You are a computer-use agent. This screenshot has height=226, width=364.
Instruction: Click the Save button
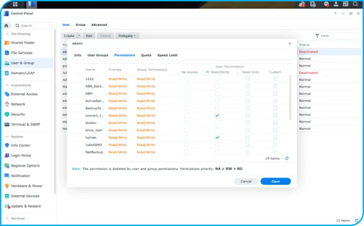(x=275, y=181)
